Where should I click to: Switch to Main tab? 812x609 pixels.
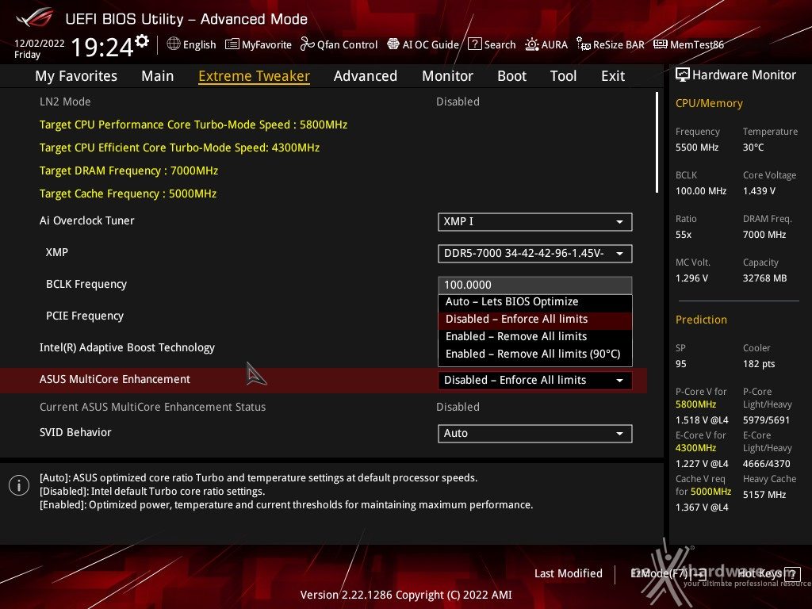(x=158, y=76)
